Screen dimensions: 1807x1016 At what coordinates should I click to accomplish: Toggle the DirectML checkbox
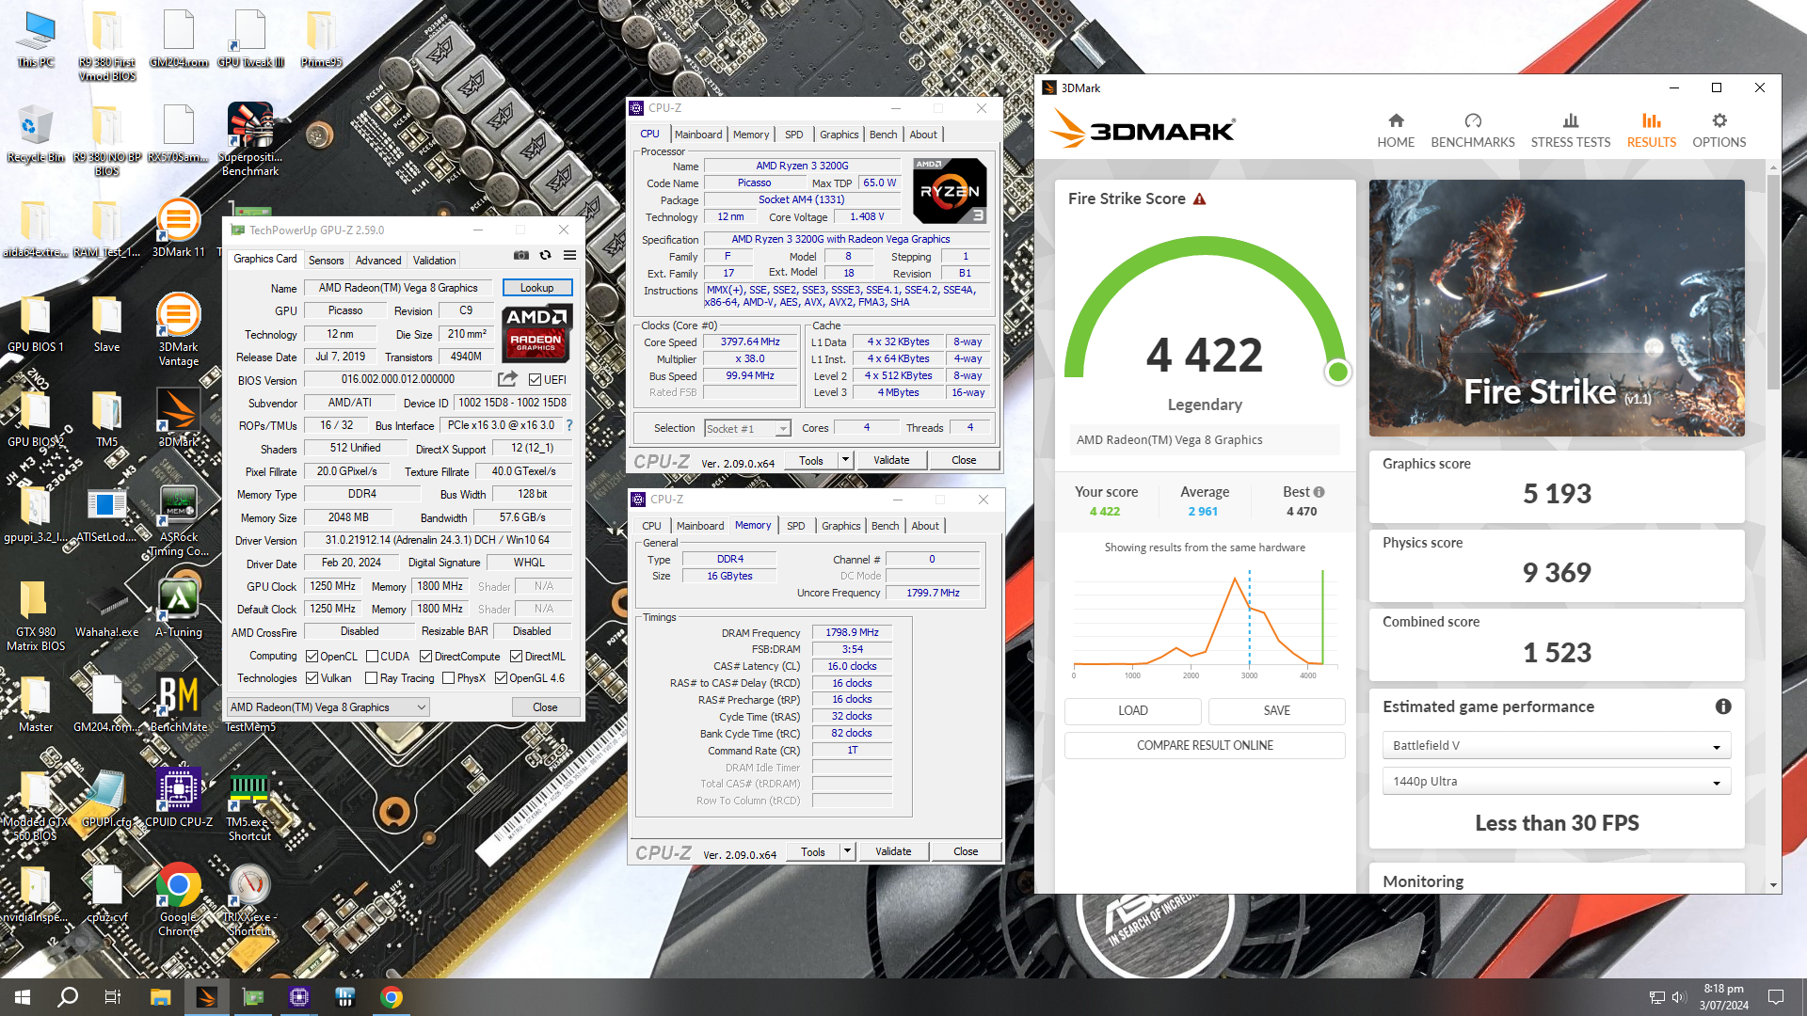tap(516, 657)
